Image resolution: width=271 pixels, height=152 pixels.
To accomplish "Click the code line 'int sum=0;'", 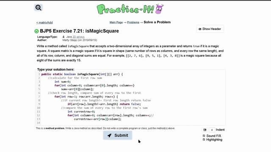I will (x=63, y=81).
